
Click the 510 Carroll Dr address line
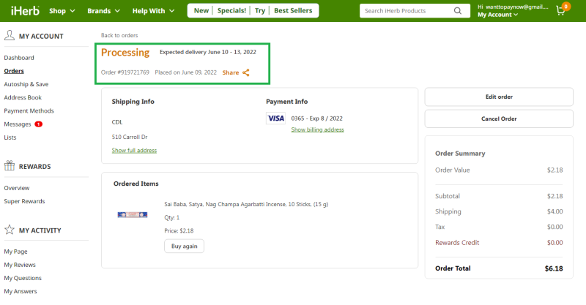click(x=130, y=137)
